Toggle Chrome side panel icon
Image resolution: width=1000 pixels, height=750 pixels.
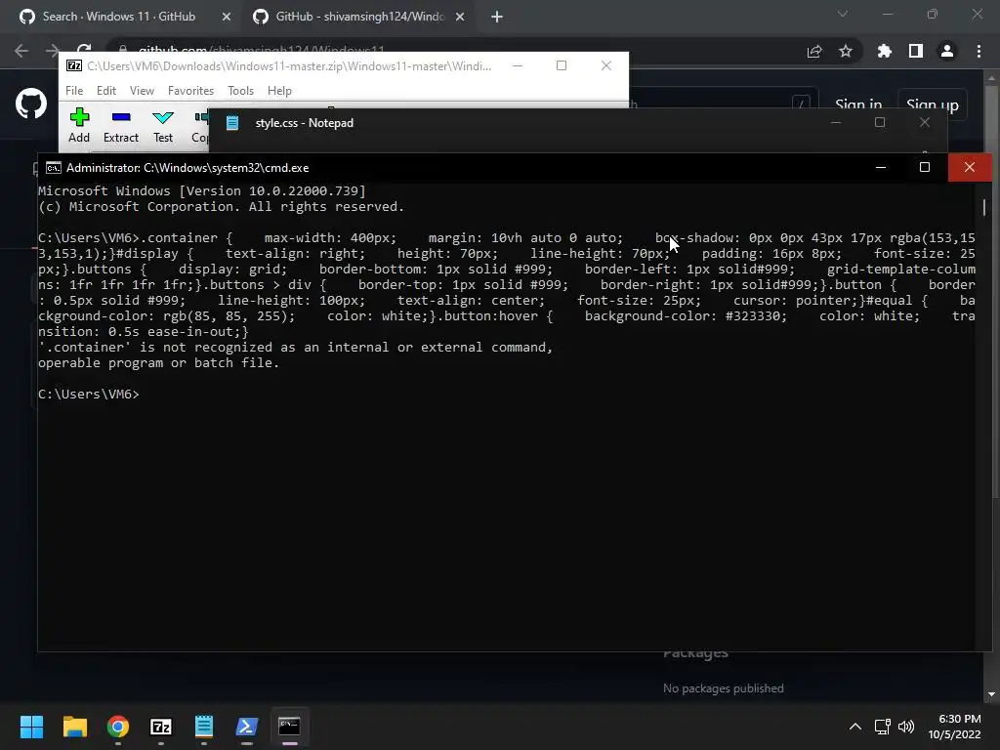[x=916, y=51]
